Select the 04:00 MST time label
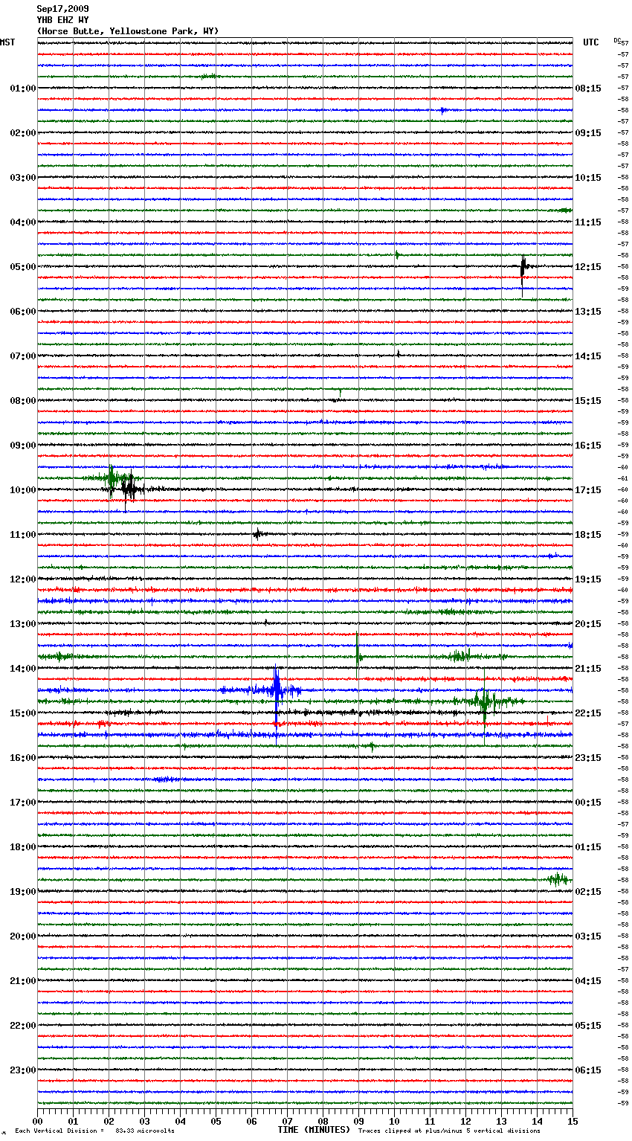The width and height of the screenshot is (632, 1141). click(23, 222)
